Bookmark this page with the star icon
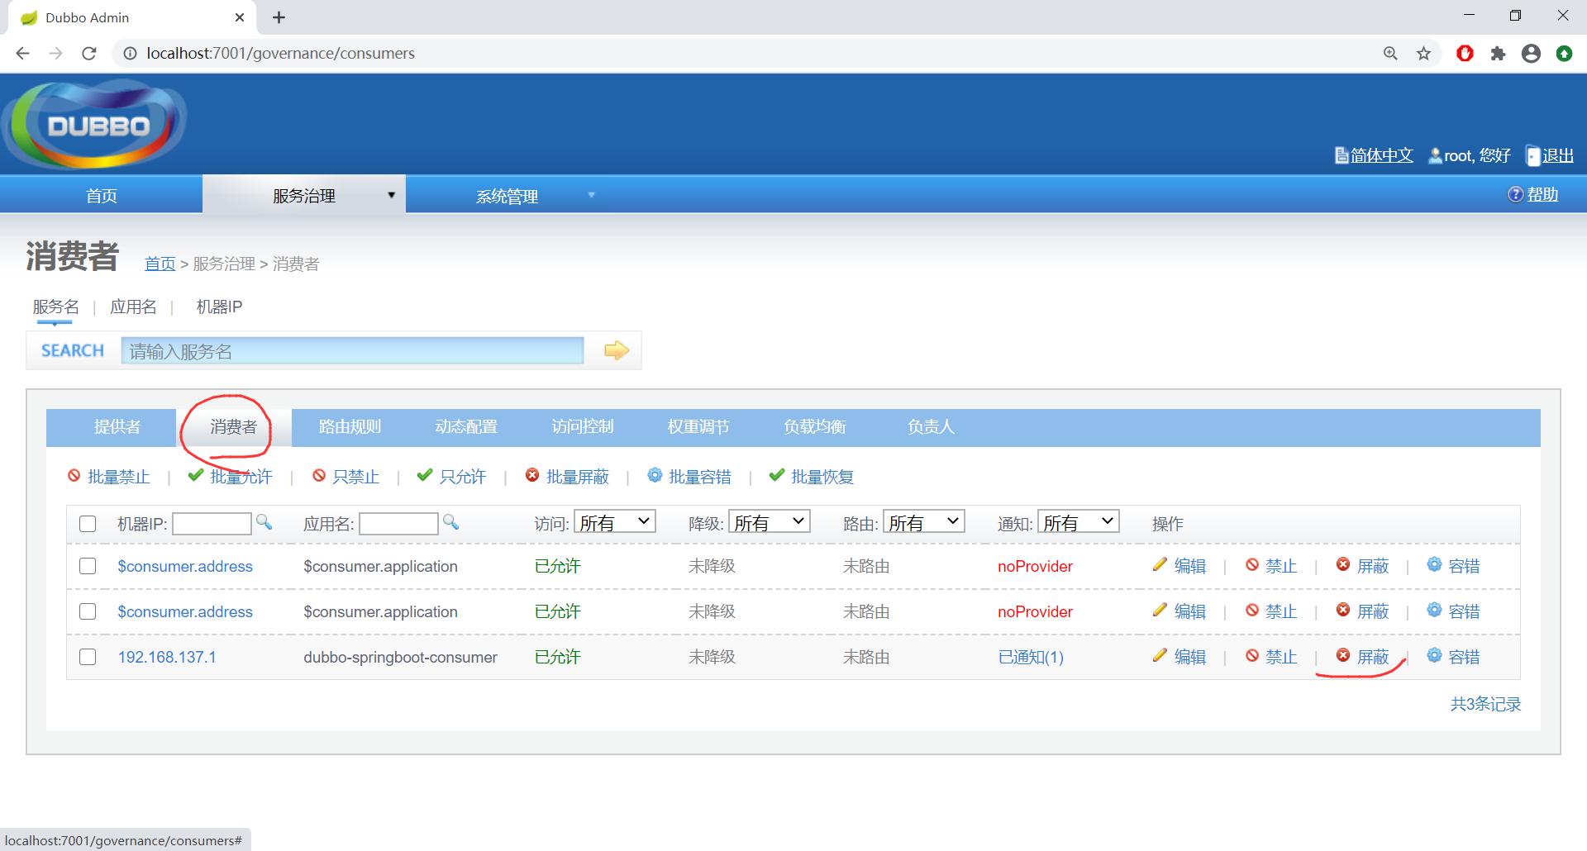Viewport: 1587px width, 851px height. click(1423, 54)
